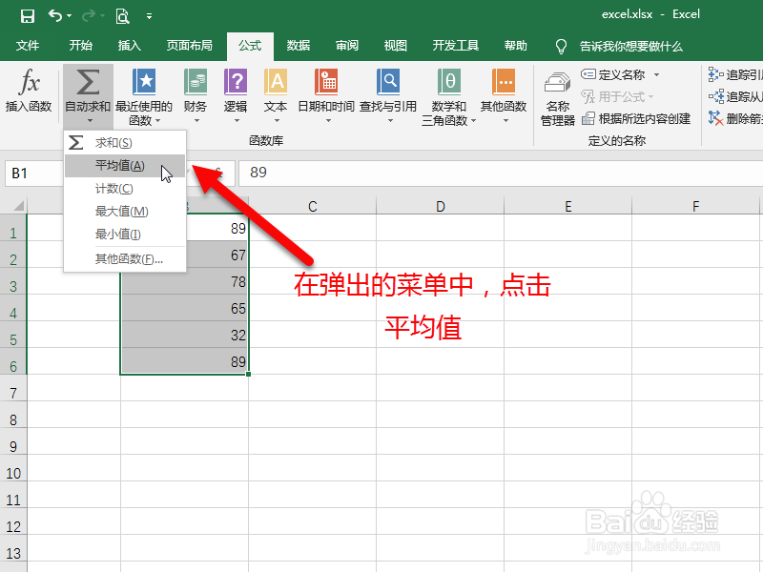
Task: Click 用于公式 dropdown
Action: tap(617, 97)
